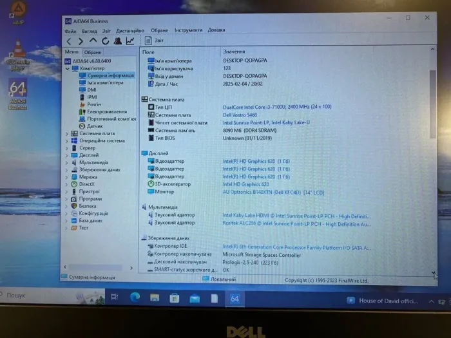Open the Вигляд menu
Image resolution: width=451 pixels, height=338 pixels.
89,31
